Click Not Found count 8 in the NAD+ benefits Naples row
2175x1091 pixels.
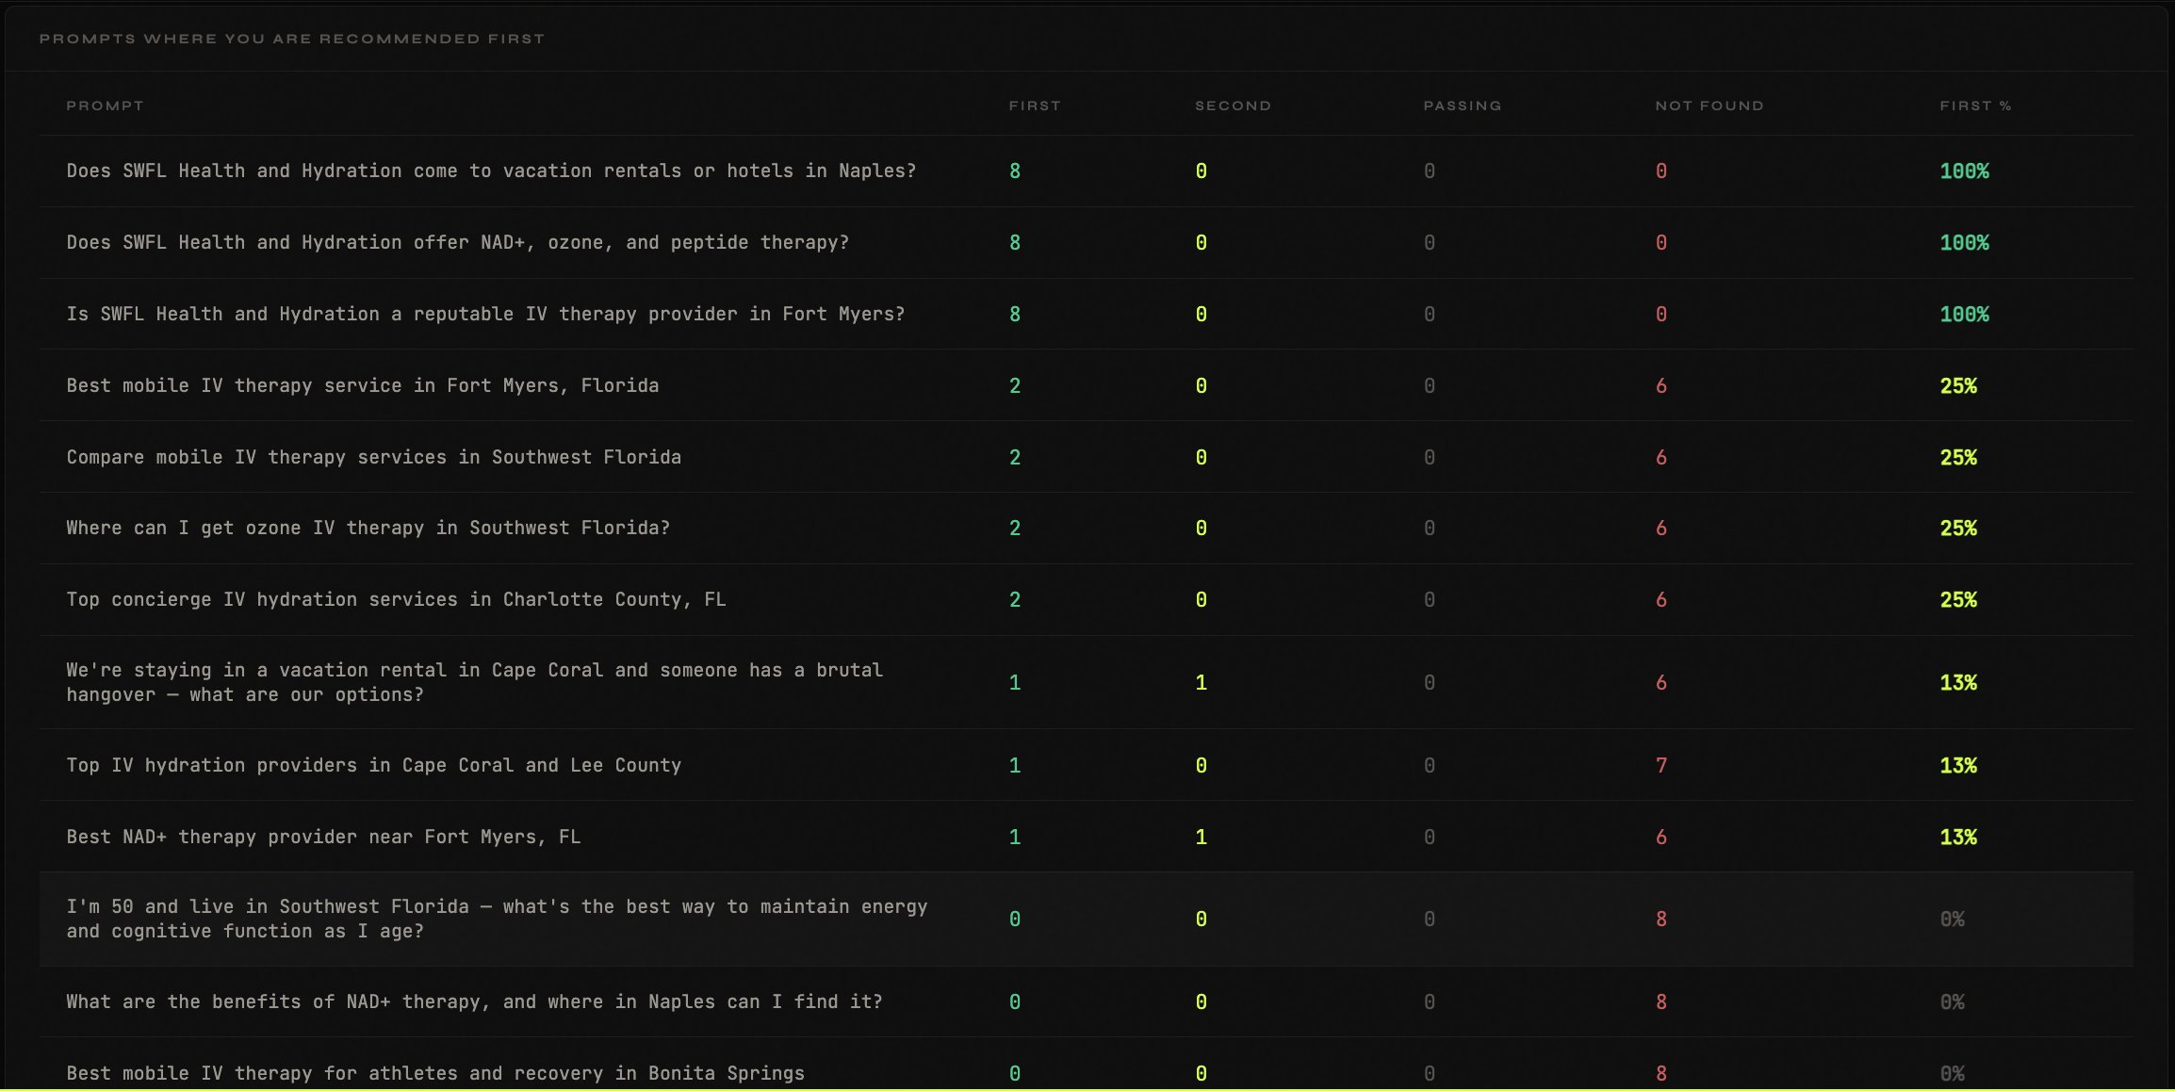coord(1661,1001)
